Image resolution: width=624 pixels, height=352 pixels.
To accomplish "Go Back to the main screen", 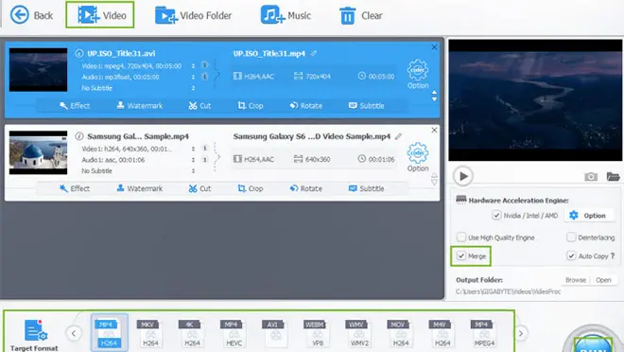I will click(31, 15).
